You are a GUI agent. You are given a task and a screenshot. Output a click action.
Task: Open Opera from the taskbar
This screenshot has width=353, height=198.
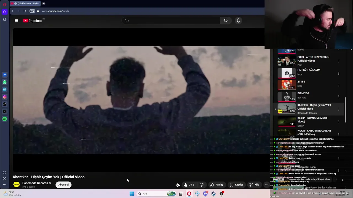coord(189,194)
